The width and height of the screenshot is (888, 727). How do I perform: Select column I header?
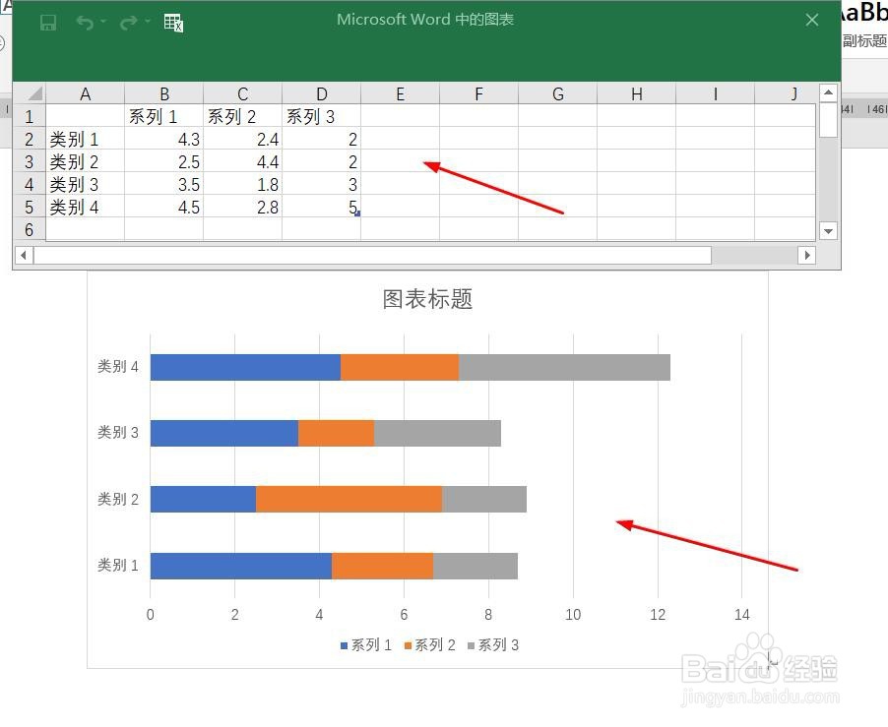click(715, 93)
